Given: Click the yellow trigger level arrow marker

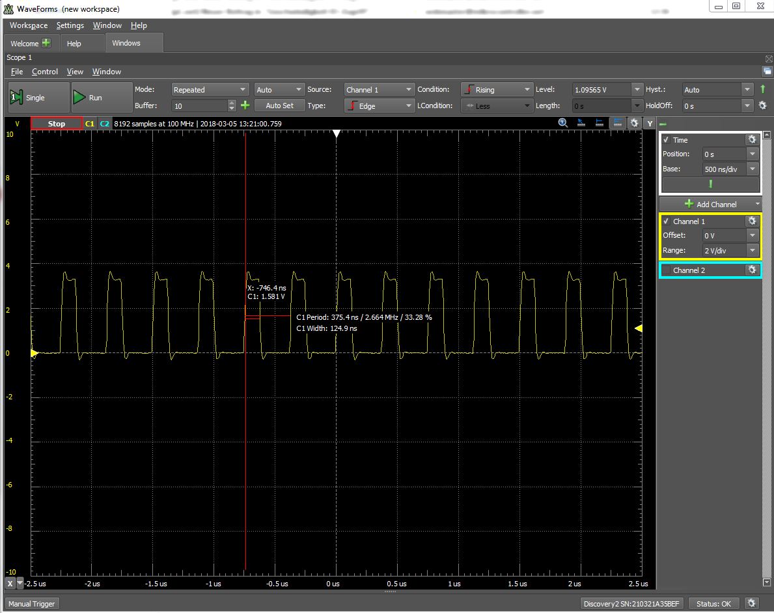Looking at the screenshot, I should click(638, 328).
